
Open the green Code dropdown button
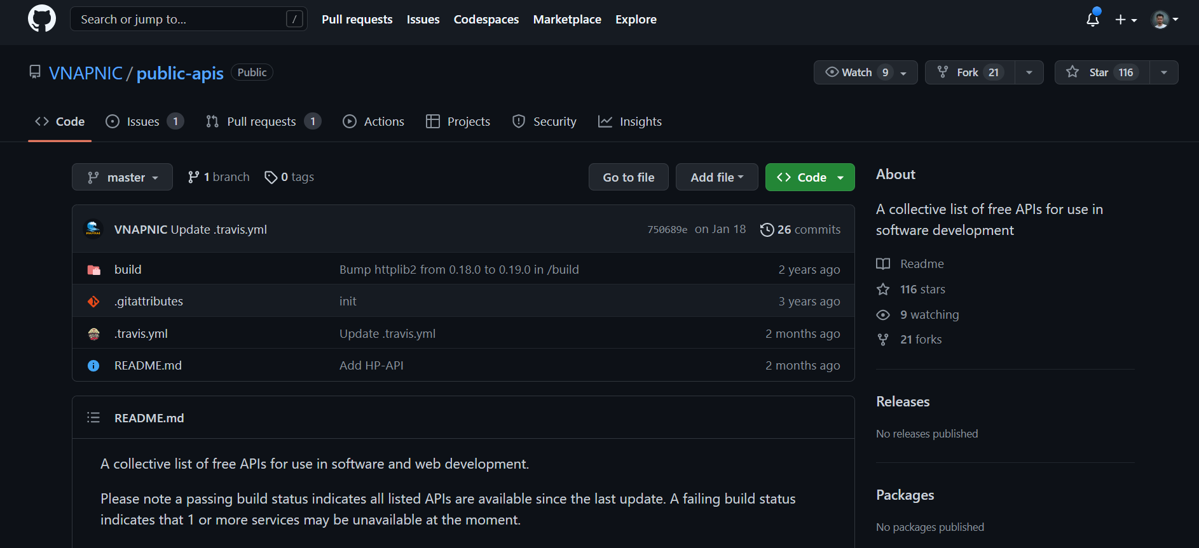tap(810, 177)
